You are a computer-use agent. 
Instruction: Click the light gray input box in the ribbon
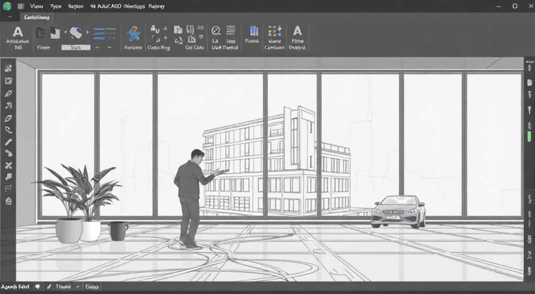(x=76, y=48)
